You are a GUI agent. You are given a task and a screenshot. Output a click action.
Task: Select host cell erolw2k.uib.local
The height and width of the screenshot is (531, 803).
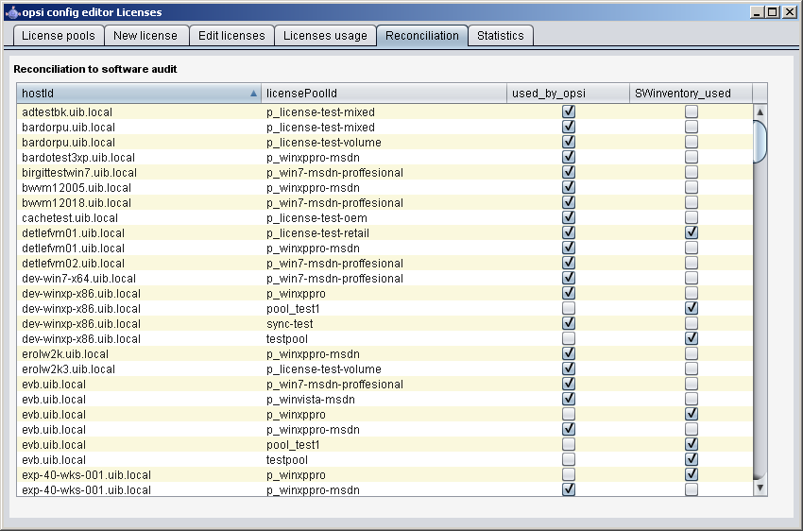click(x=139, y=353)
